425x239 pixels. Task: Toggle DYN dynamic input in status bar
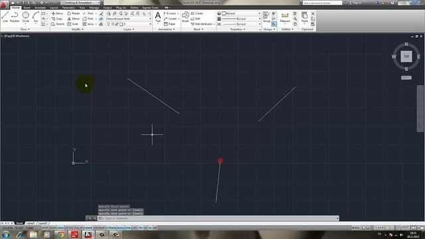[127, 228]
